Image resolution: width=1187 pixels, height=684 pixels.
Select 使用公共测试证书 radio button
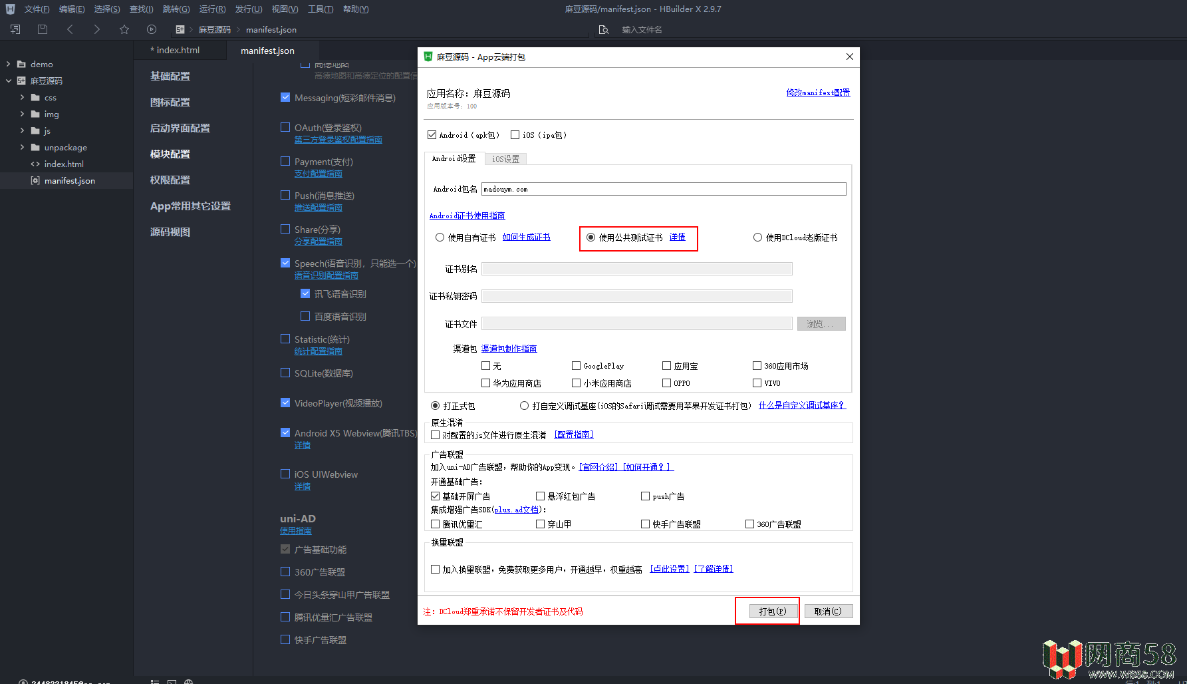tap(591, 238)
